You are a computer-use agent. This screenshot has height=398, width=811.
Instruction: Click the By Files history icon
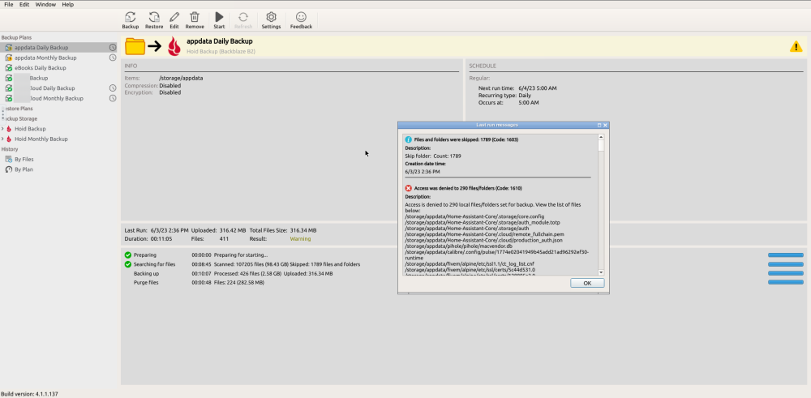(9, 159)
